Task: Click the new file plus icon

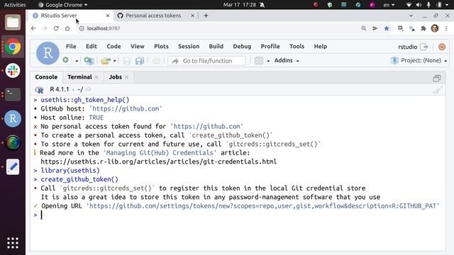Action: tap(66, 60)
